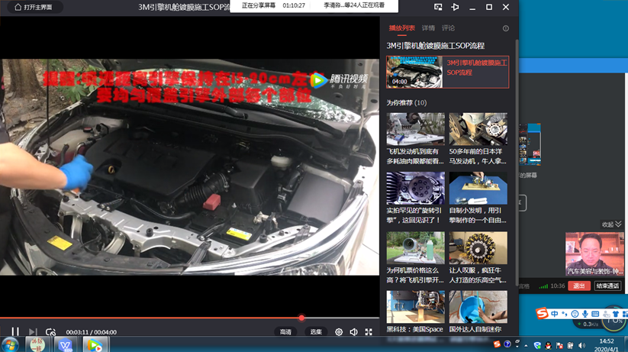
Task: Click the info icon in playlist panel
Action: coord(506,28)
